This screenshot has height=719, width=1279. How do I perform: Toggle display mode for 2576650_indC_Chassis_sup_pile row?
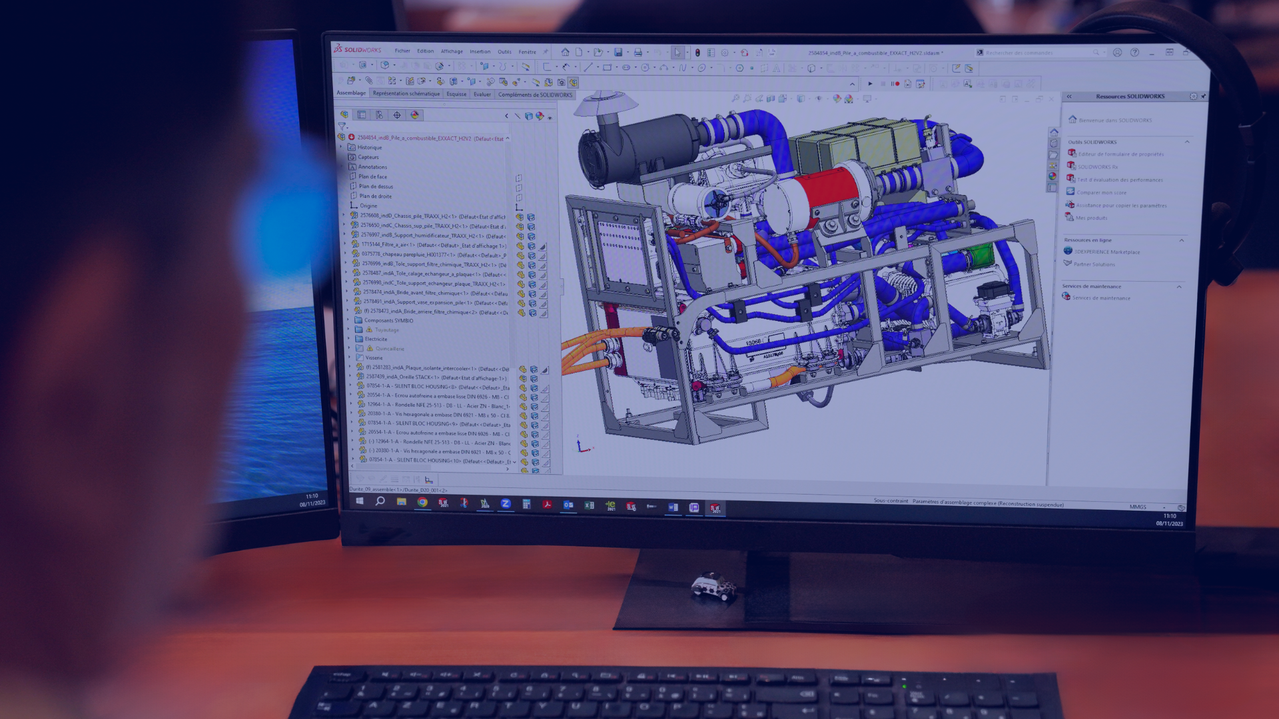click(x=532, y=226)
